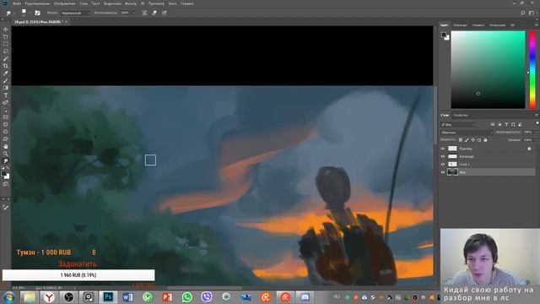Open the Файл menu
The image size is (540, 304).
(x=17, y=3)
